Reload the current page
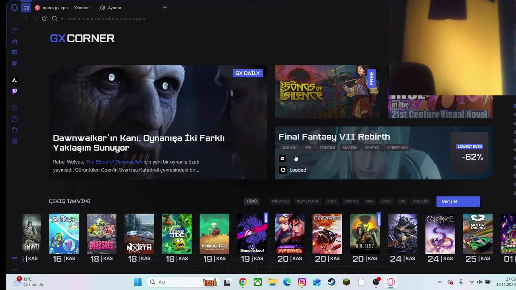Screen dimensions: 516x290 (x=44, y=19)
